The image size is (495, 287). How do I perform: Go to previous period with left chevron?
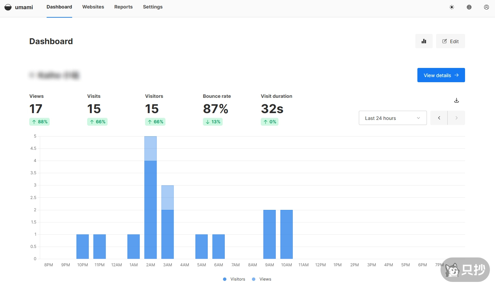439,118
